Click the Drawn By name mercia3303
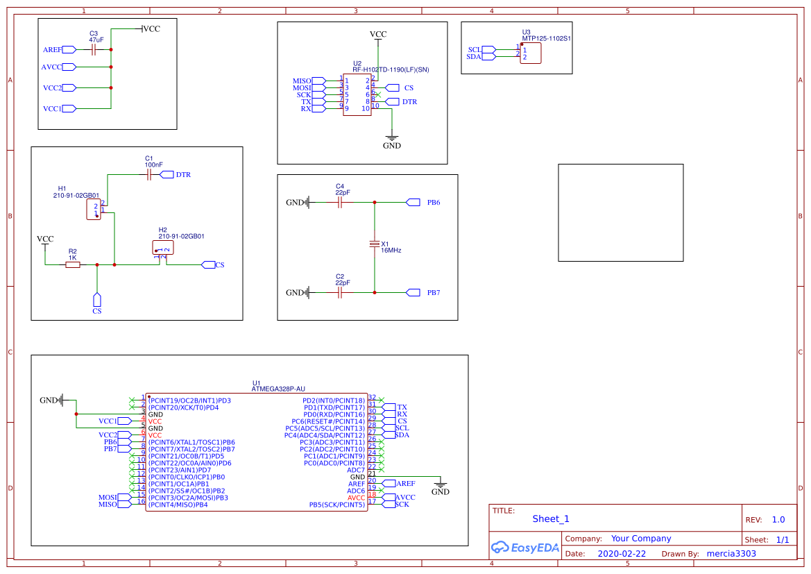This screenshot has width=811, height=574. [731, 553]
